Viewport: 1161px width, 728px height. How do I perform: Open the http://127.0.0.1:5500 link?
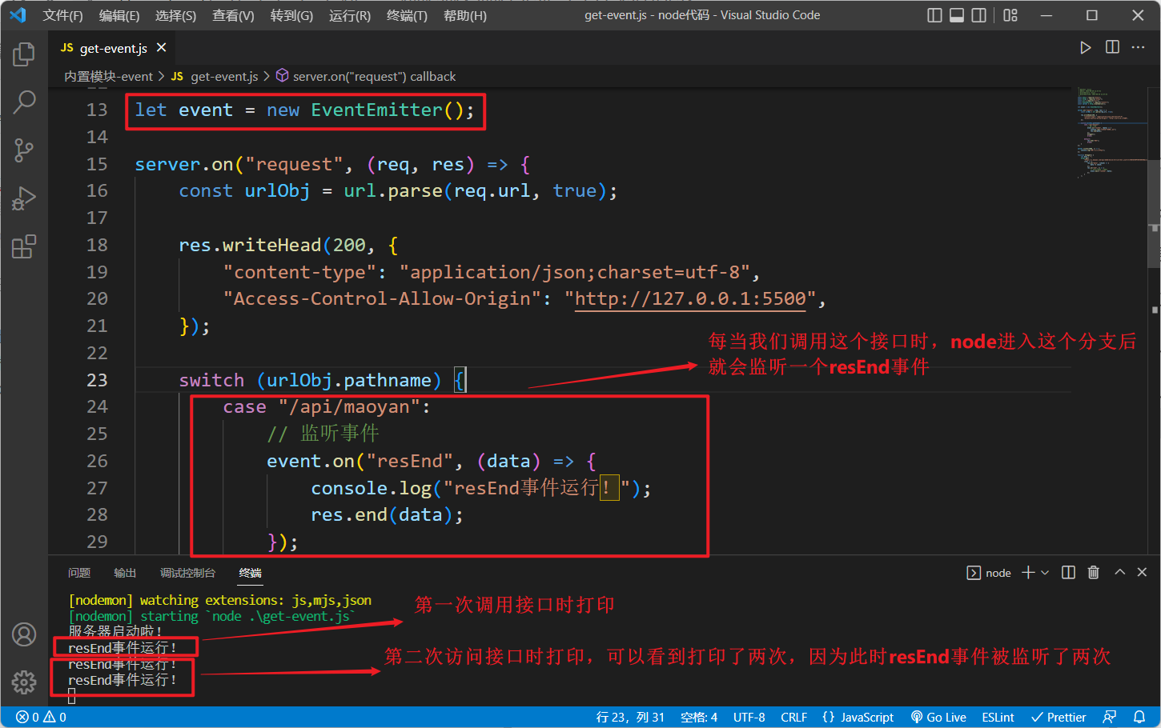(690, 299)
